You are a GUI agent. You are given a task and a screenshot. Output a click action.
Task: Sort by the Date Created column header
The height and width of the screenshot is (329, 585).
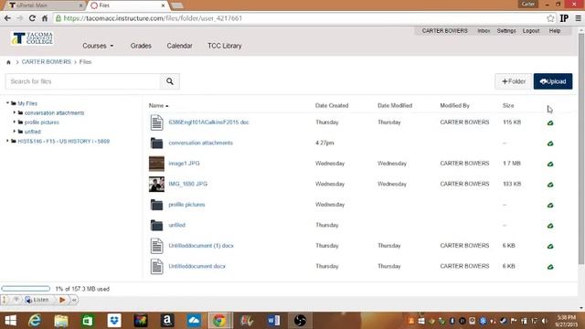332,106
